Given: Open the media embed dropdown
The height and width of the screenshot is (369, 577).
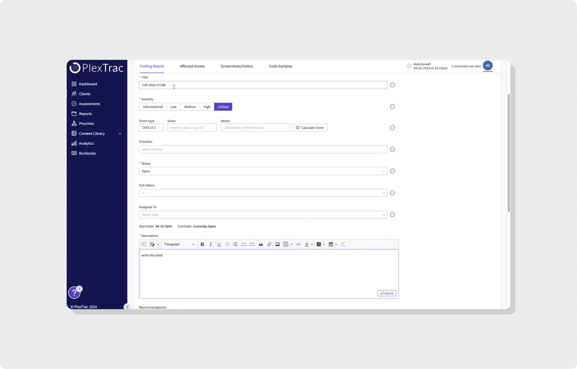Looking at the screenshot, I should (288, 244).
